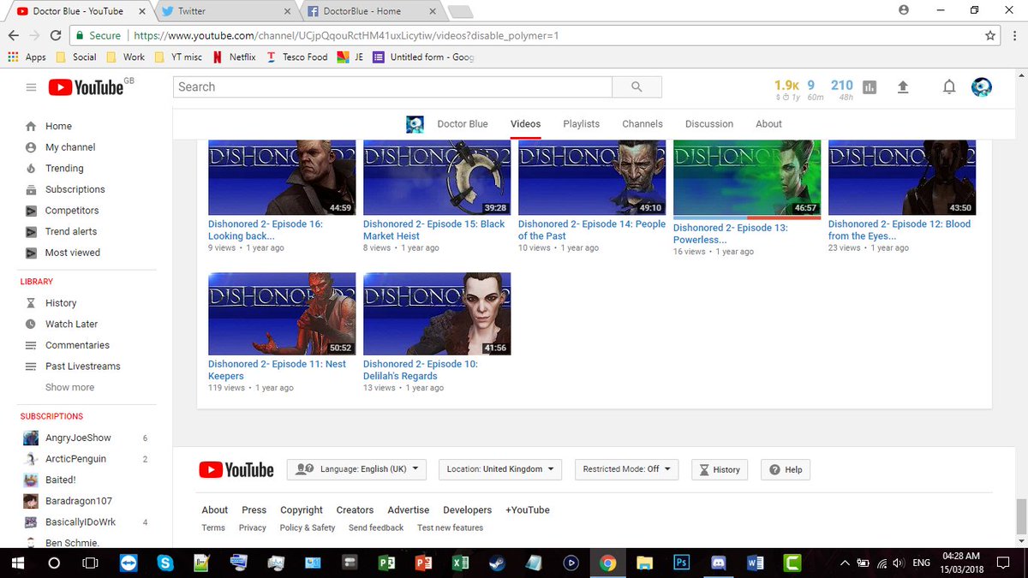Screen dimensions: 1028x578
Task: Click the Doctor Blue channel avatar
Action: [415, 124]
